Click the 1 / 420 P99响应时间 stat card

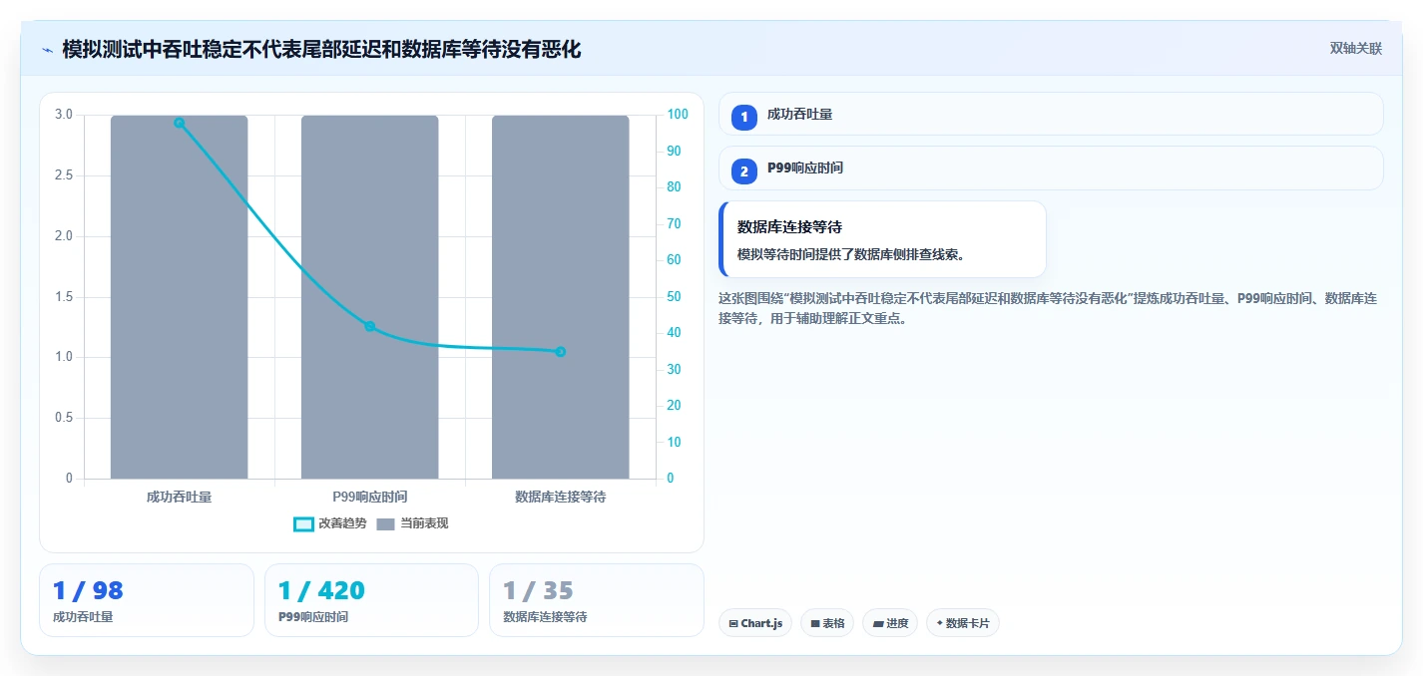pyautogui.click(x=371, y=600)
